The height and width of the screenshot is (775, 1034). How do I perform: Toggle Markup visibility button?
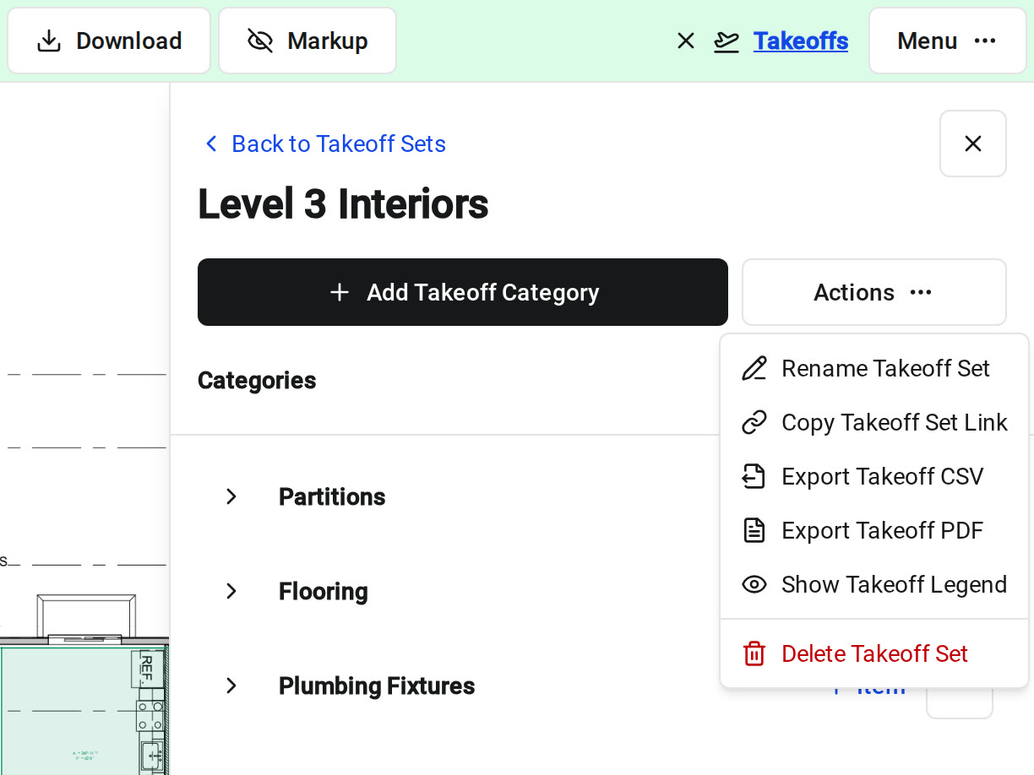307,41
